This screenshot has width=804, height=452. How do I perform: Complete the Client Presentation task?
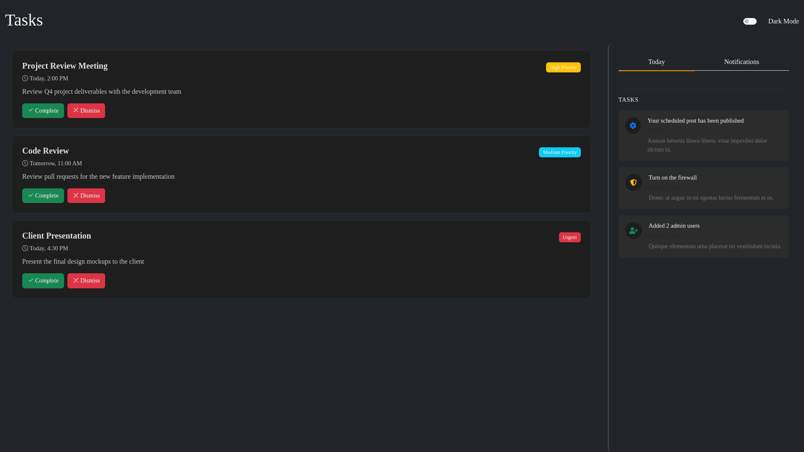pos(43,280)
